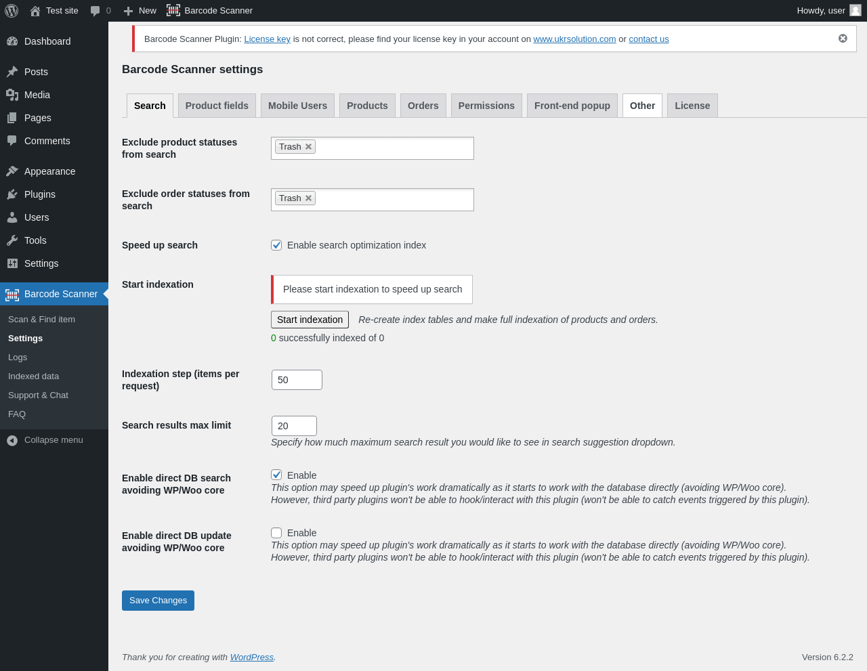Click the Comments icon in sidebar

point(12,141)
